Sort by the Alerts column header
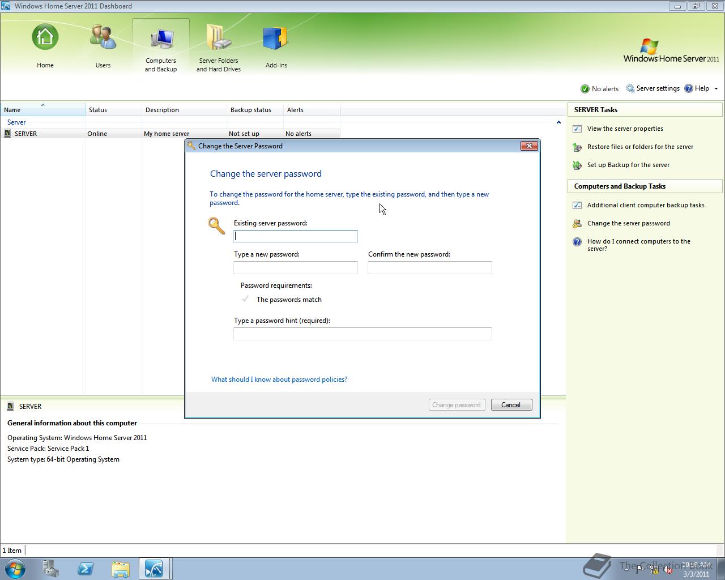 pos(312,109)
